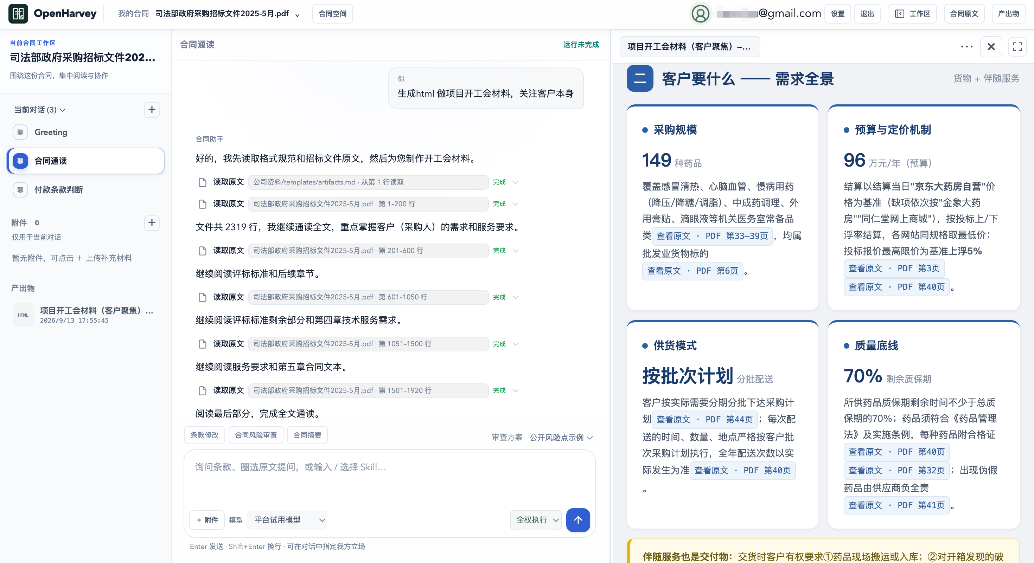
Task: Click the chat icon beside 付款条款判断
Action: [20, 190]
